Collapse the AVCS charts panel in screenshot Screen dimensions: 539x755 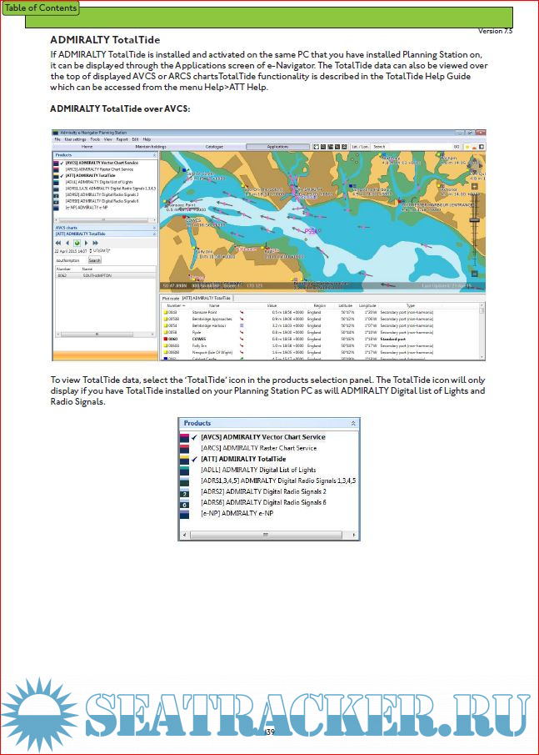click(153, 227)
